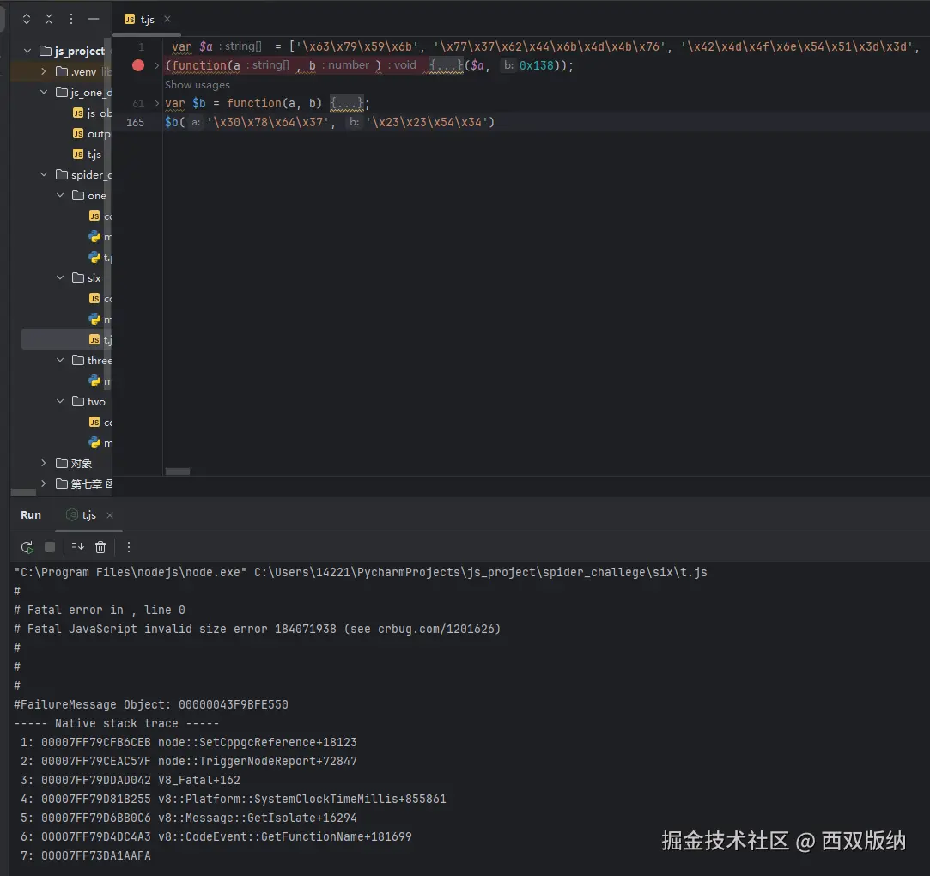
Task: Collapse the three folder
Action: pos(60,360)
